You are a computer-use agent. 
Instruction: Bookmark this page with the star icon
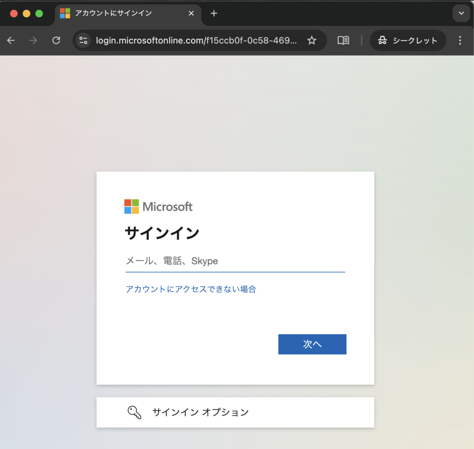tap(312, 40)
